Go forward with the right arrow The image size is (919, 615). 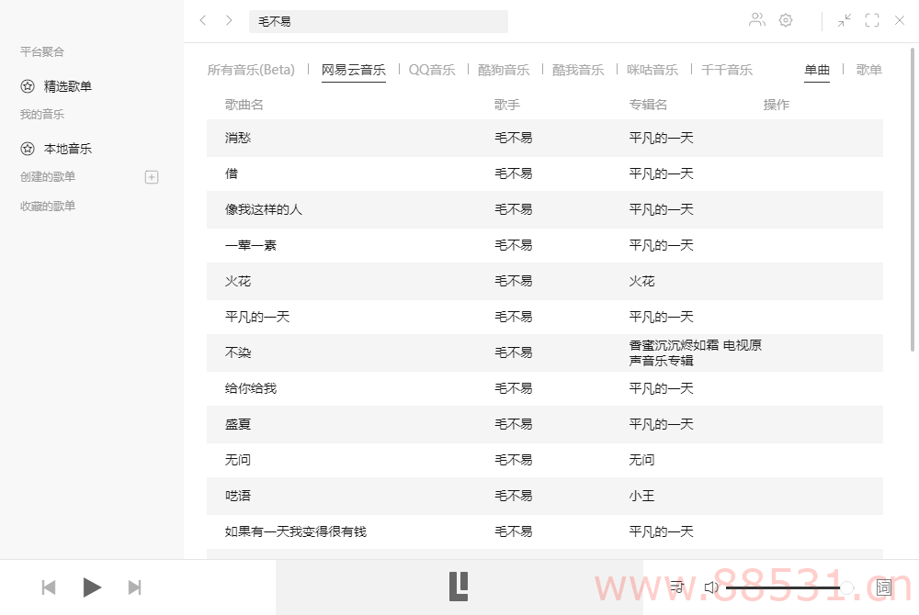pyautogui.click(x=229, y=20)
